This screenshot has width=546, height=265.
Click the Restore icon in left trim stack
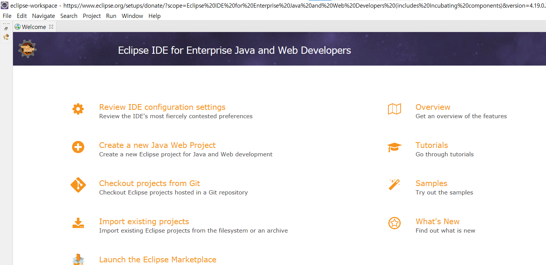tap(6, 29)
